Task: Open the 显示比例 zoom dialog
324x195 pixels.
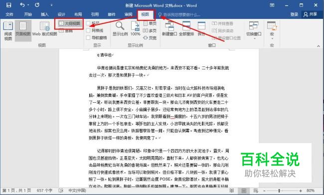Action: (x=120, y=28)
